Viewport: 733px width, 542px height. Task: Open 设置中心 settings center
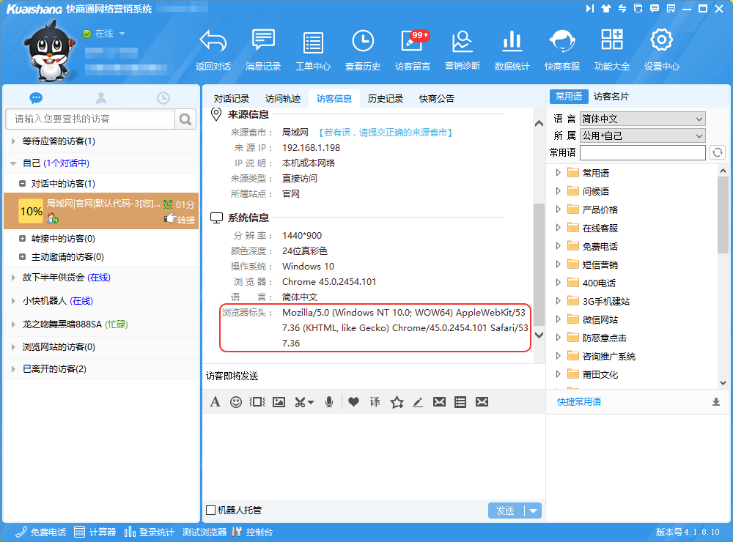662,50
